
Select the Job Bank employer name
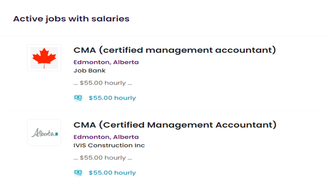point(90,70)
